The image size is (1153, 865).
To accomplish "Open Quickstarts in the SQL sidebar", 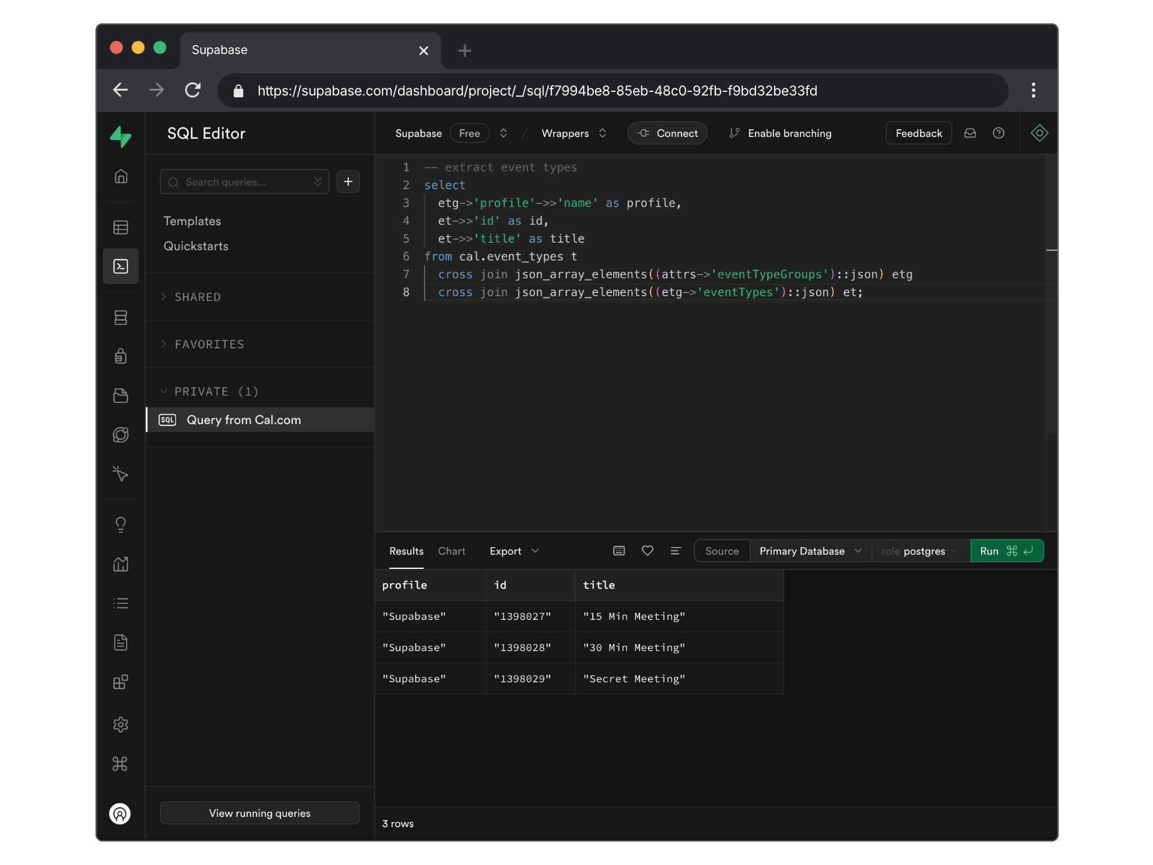I will [196, 246].
